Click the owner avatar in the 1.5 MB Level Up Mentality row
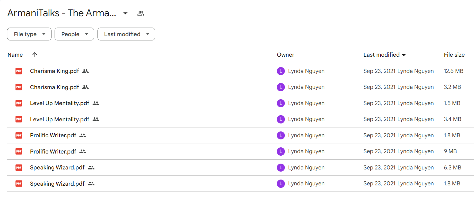The height and width of the screenshot is (201, 474). [281, 103]
